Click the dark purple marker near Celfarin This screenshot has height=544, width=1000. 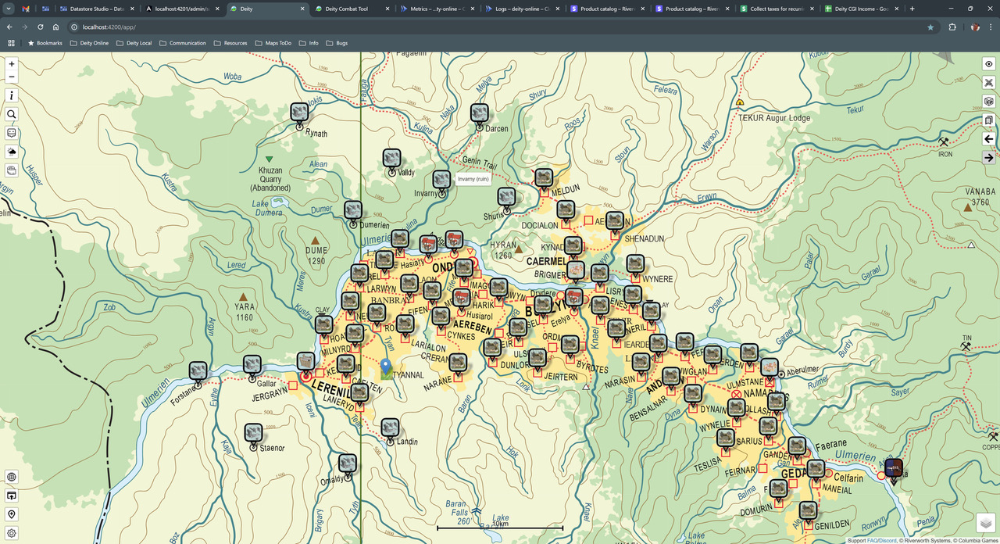pos(893,469)
